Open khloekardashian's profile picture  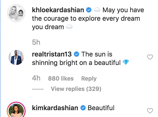pyautogui.click(x=16, y=13)
